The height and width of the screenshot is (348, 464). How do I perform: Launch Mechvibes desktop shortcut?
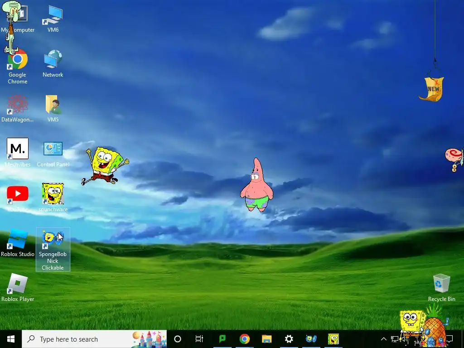click(x=18, y=153)
